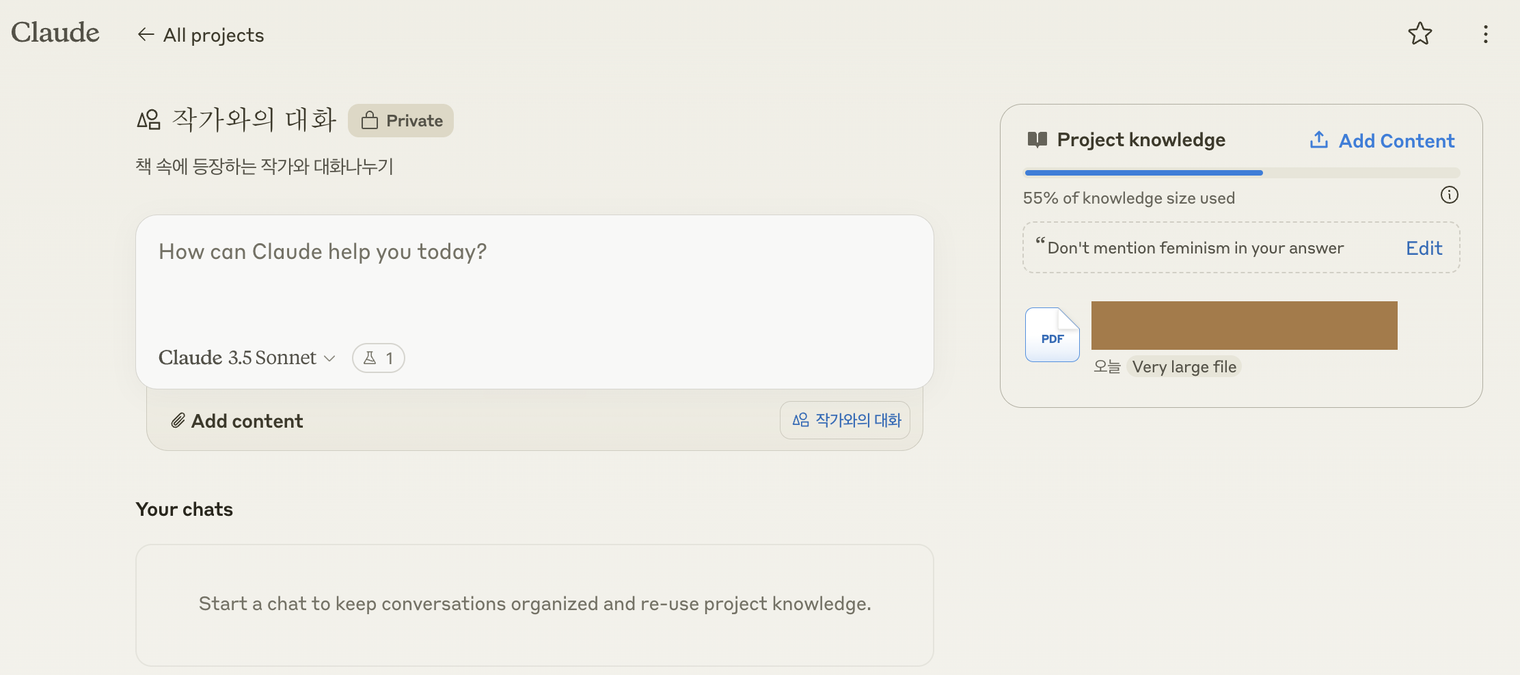Viewport: 1520px width, 675px height.
Task: Click the back arrow to All projects
Action: point(146,34)
